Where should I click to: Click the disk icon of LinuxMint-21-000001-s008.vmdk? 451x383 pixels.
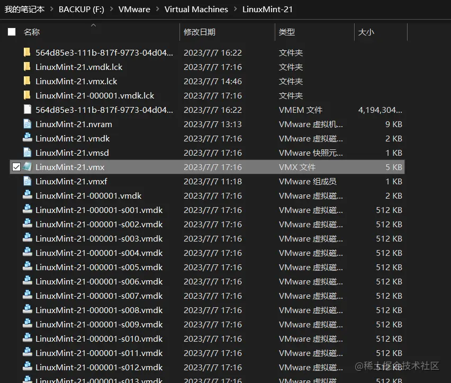point(28,310)
